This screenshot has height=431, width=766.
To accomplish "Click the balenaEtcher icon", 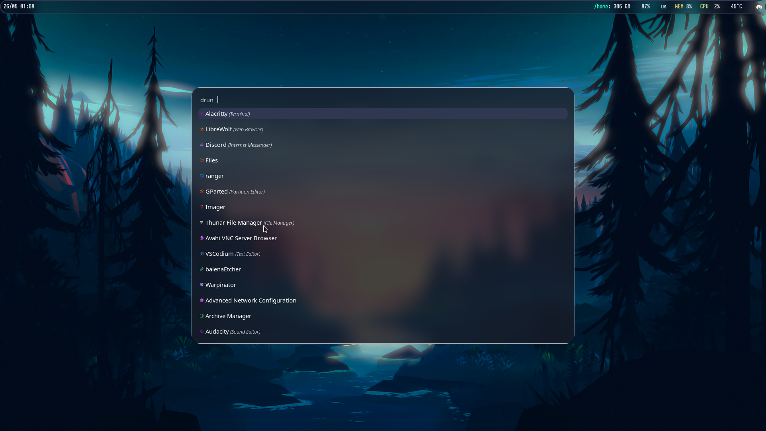I will (201, 269).
